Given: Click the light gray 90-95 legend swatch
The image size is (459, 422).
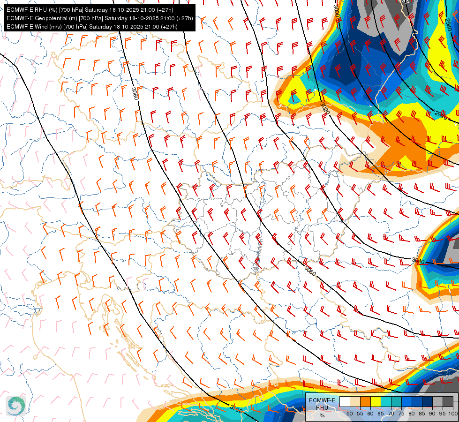Looking at the screenshot, I should click(x=437, y=402).
